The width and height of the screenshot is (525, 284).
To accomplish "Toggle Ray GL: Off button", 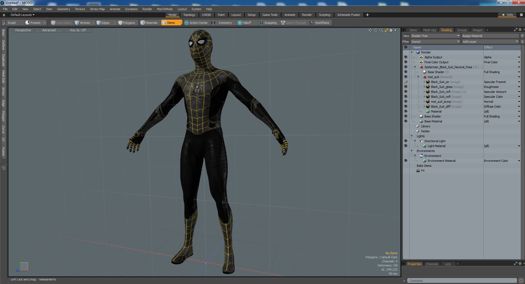I will (x=78, y=30).
